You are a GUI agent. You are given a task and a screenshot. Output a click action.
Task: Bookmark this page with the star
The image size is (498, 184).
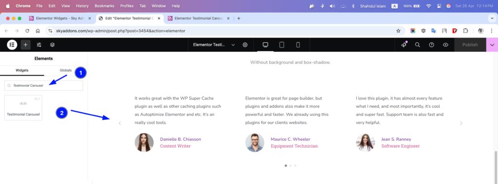398,31
